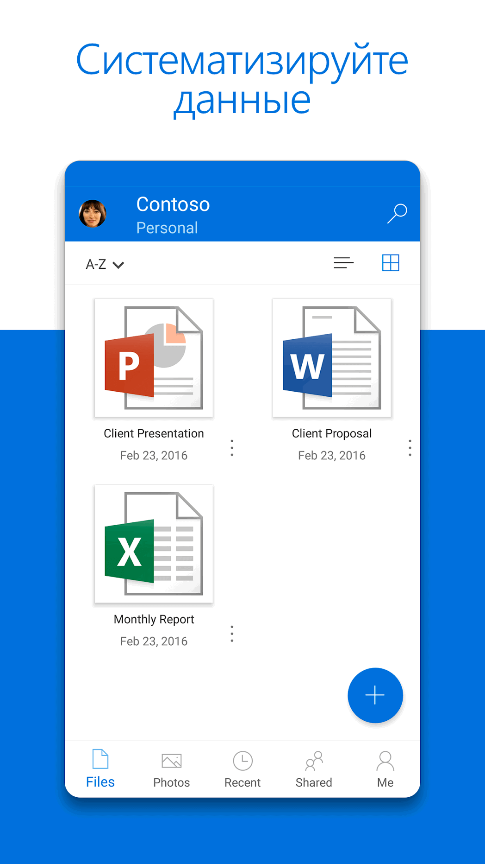Select the Files tab
The width and height of the screenshot is (485, 864).
coord(100,769)
